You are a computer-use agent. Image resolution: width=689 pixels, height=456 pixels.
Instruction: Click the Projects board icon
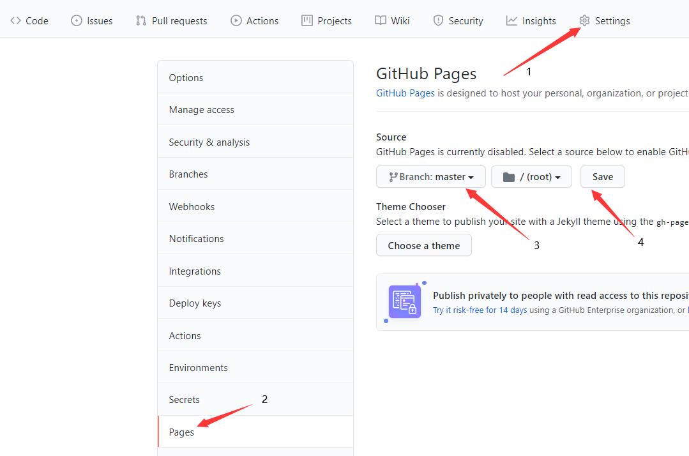point(307,20)
